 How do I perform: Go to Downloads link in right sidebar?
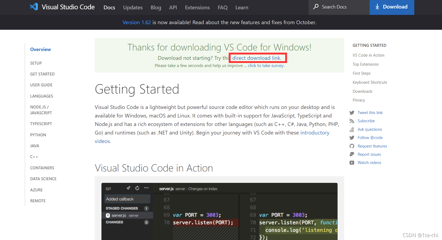[362, 91]
